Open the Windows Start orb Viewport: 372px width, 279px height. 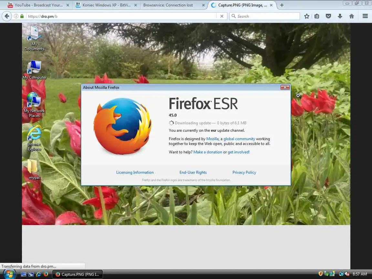(x=10, y=274)
